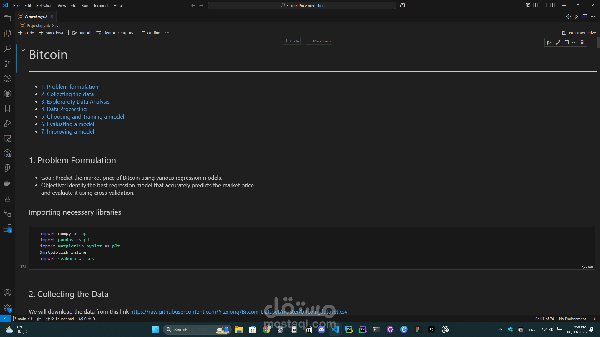Open editor More Actions ellipsis
Screen dimensions: 600x337
pos(593,17)
